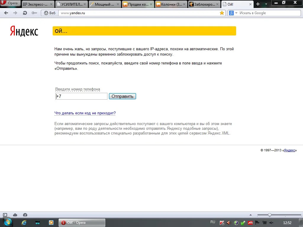Open the speaker volume tray icon
Image resolution: width=303 pixels, height=227 pixels.
pos(229,223)
